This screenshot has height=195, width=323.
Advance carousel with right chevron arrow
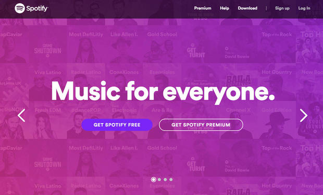coord(303,116)
